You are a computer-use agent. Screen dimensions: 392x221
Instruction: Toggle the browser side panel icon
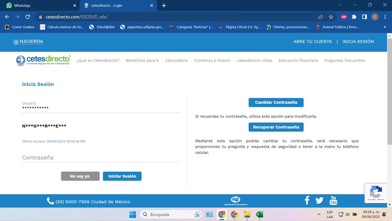365,17
